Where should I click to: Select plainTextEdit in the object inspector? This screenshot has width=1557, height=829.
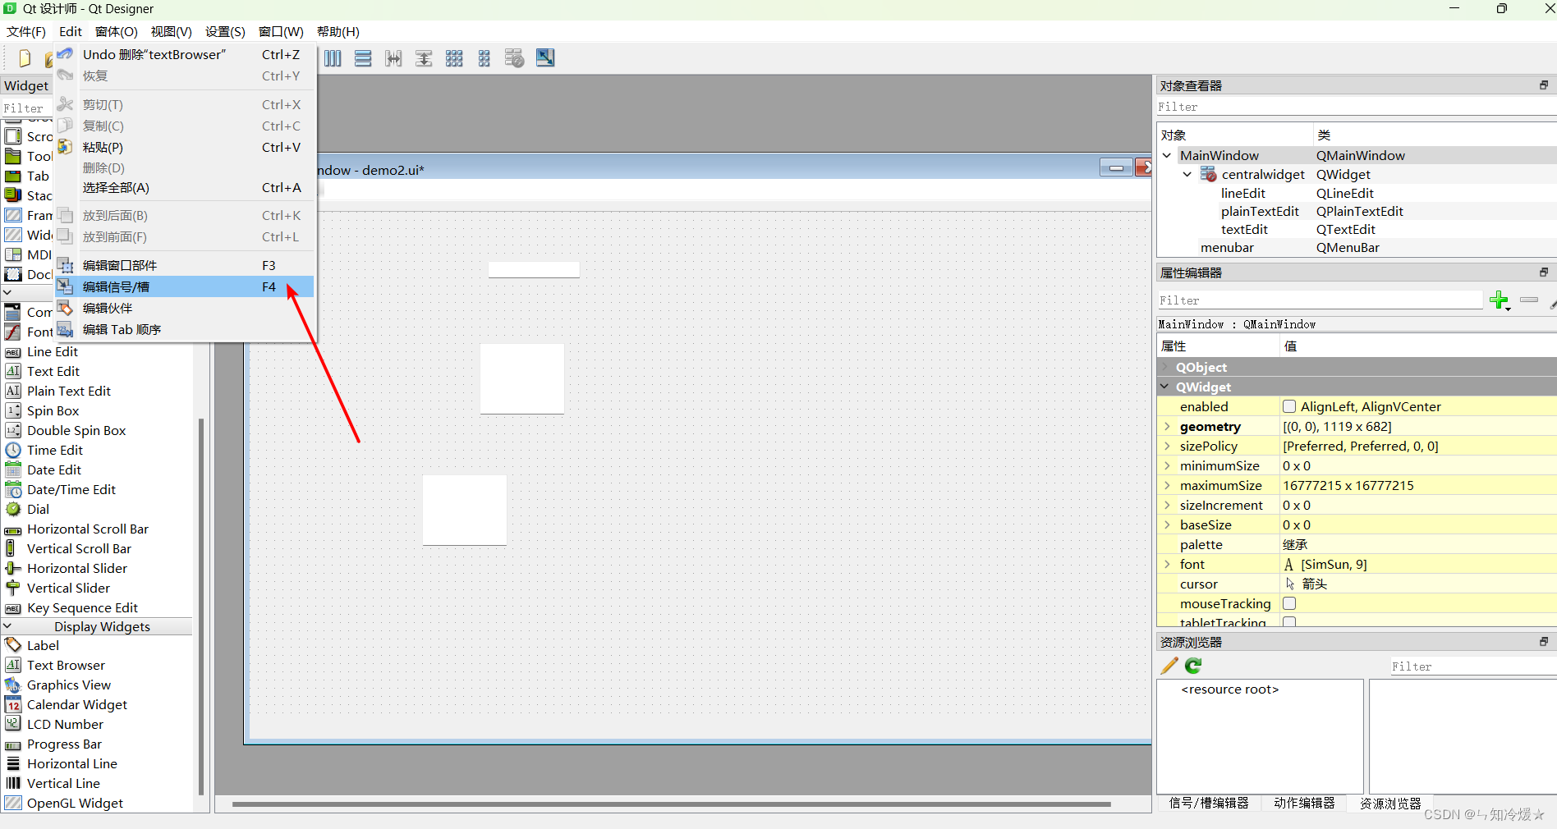[x=1260, y=211]
